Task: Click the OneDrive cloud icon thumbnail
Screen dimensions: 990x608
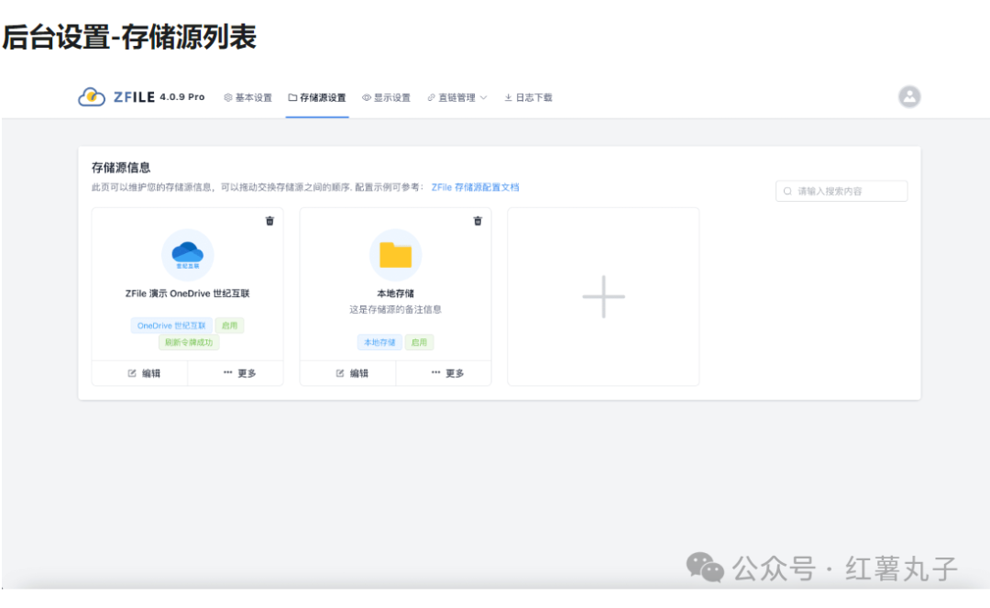Action: click(x=188, y=254)
